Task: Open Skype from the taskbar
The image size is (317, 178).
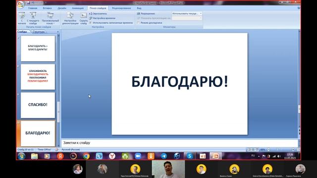Action: [190, 156]
